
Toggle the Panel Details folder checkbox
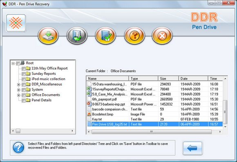click(23, 101)
